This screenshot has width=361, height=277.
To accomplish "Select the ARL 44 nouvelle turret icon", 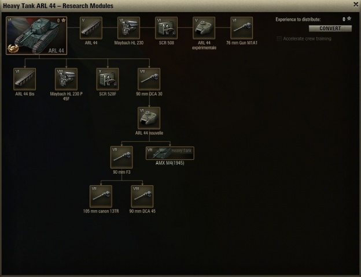I will point(149,118).
